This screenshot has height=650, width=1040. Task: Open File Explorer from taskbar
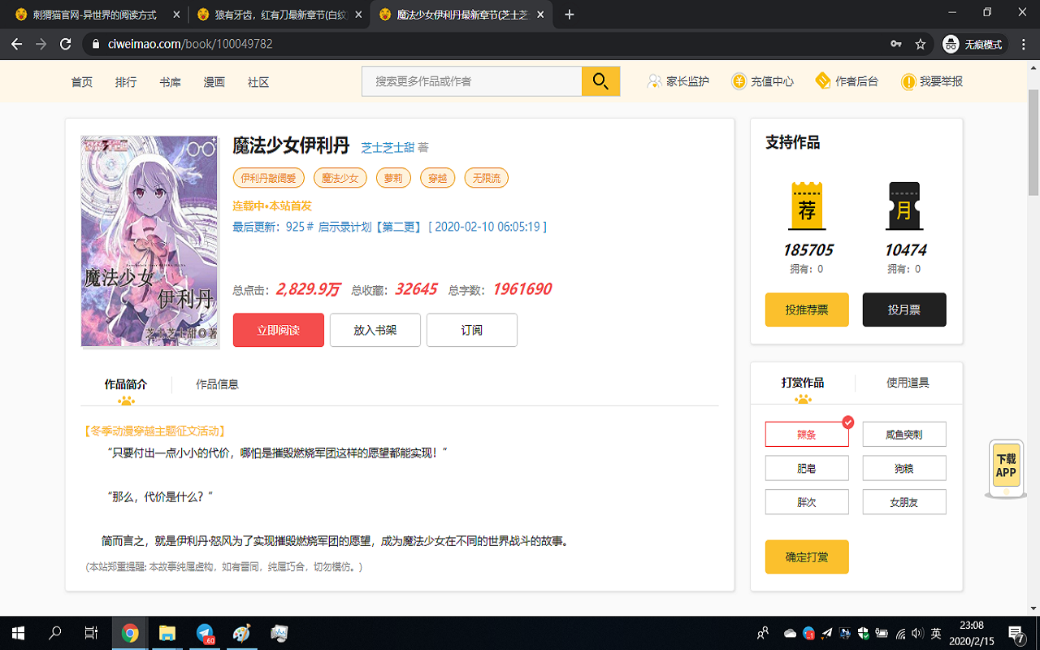point(167,633)
